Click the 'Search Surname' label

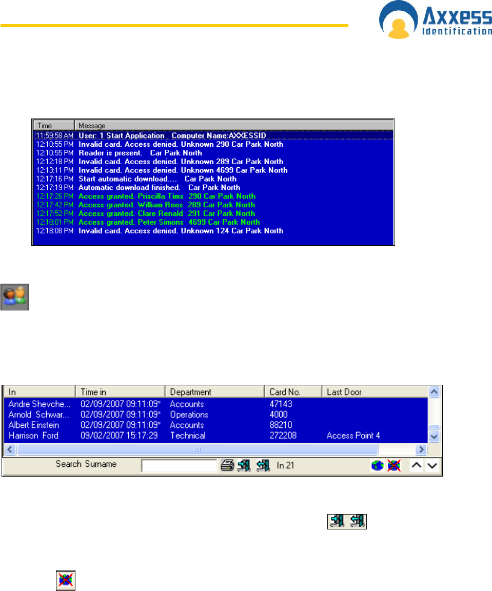pyautogui.click(x=86, y=464)
